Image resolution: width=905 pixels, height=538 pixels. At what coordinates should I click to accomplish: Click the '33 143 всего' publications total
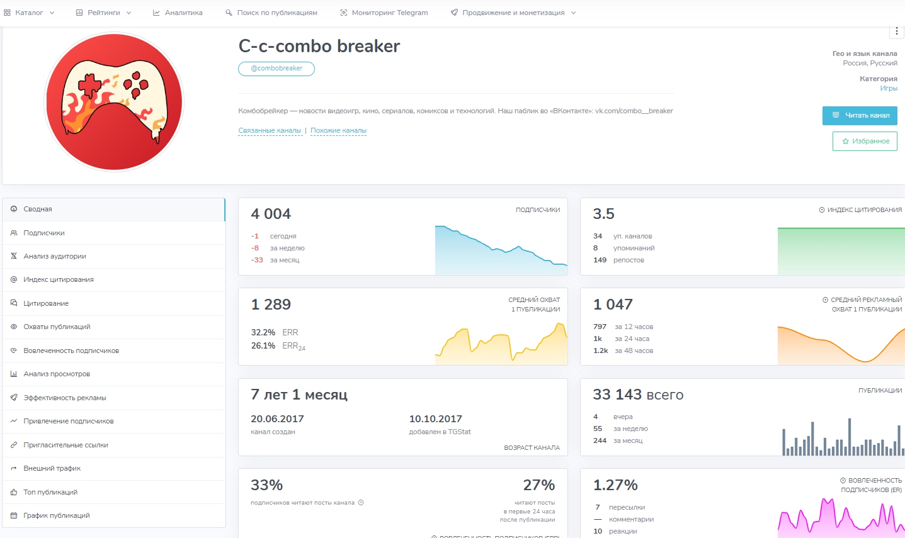coord(638,395)
